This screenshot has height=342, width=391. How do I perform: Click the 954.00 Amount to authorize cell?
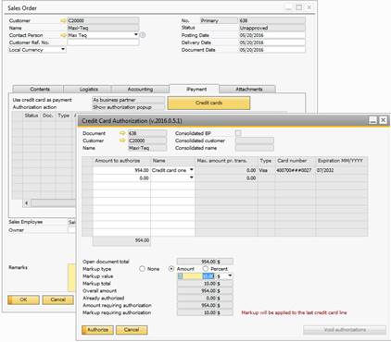[121, 170]
